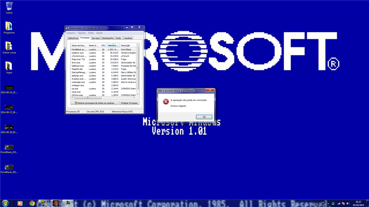Select the StartupManager process row

click(x=103, y=73)
